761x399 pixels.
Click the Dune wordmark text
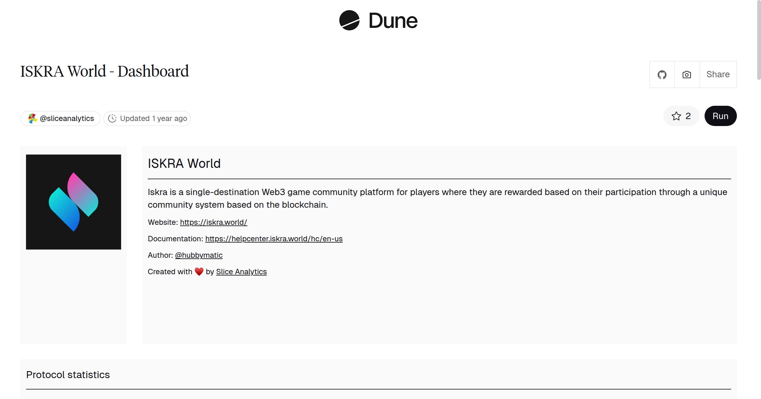(x=393, y=21)
